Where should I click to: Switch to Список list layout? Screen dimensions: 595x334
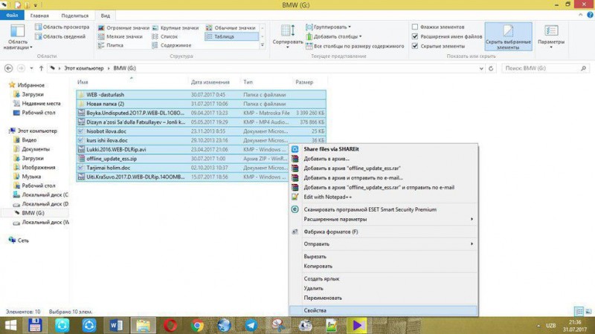tap(165, 36)
